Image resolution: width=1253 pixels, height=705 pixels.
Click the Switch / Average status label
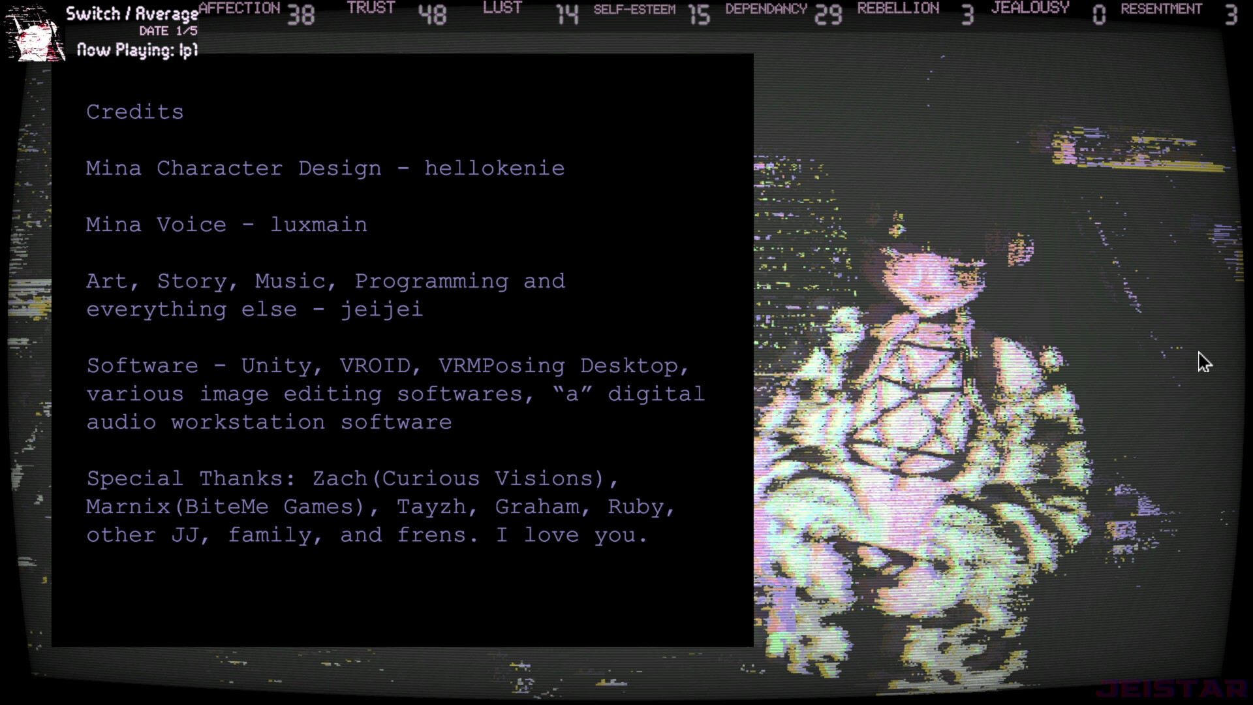tap(132, 14)
